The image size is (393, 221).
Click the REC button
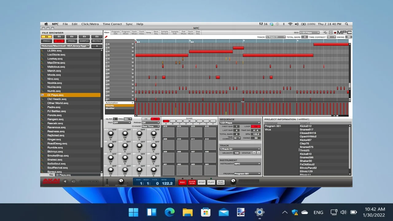pyautogui.click(x=182, y=182)
